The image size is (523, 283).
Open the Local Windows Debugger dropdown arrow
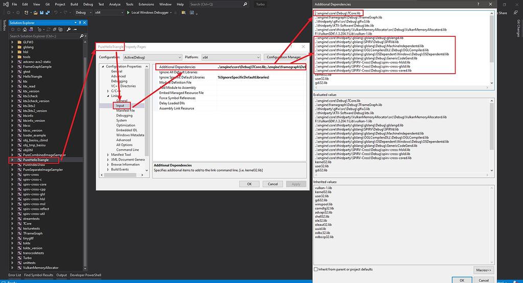pyautogui.click(x=171, y=13)
